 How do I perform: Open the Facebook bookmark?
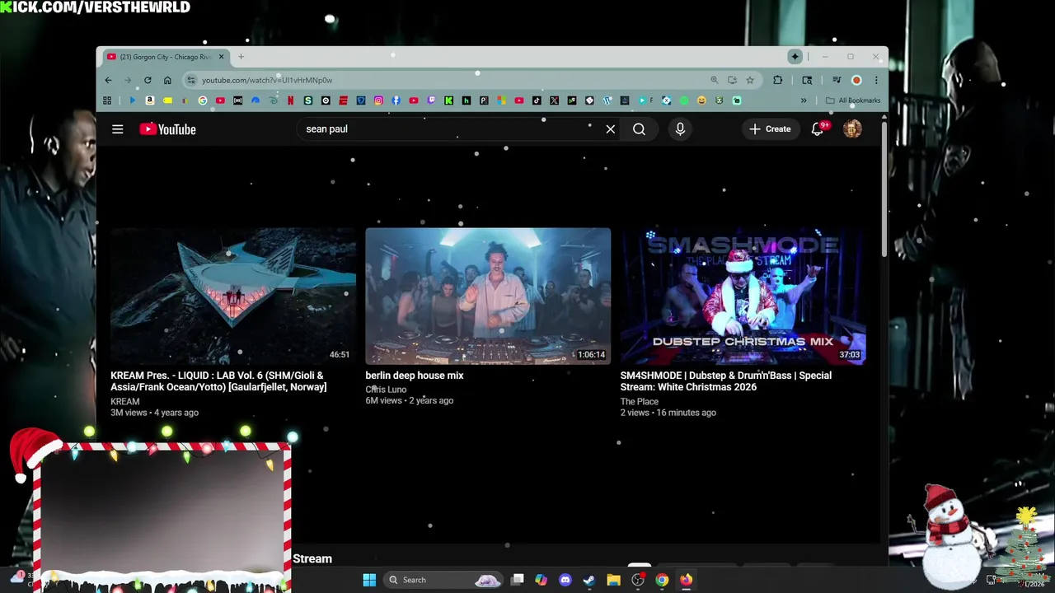tap(396, 100)
